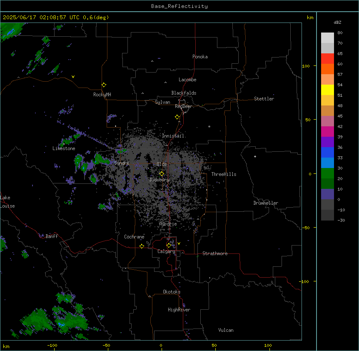Select the Olds label
The width and height of the screenshot is (359, 351).
162,164
